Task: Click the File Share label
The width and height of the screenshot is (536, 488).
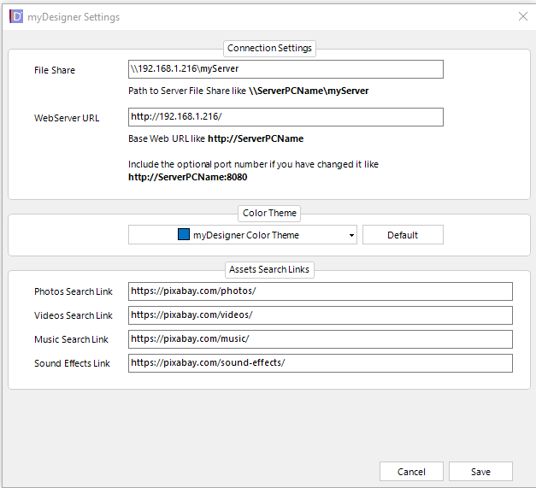Action: point(55,70)
